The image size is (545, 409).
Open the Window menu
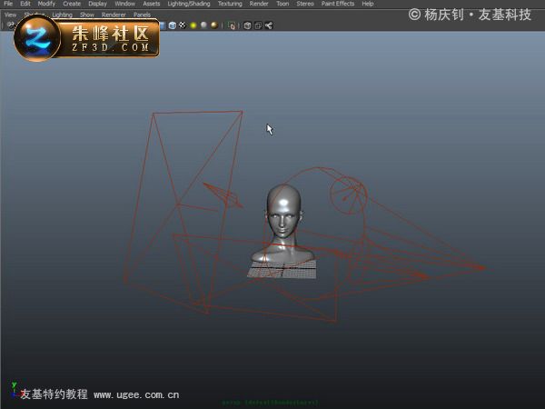(x=124, y=4)
